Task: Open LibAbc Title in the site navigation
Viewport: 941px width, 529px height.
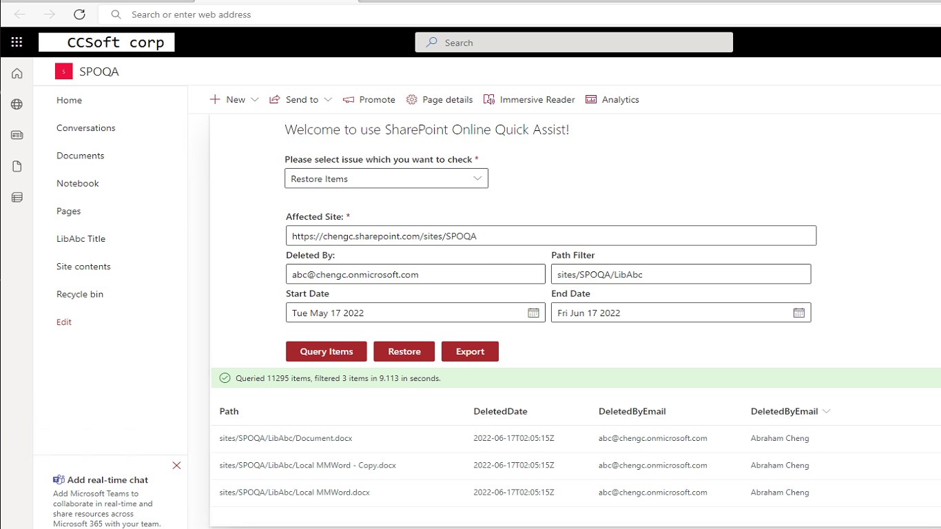Action: (81, 239)
